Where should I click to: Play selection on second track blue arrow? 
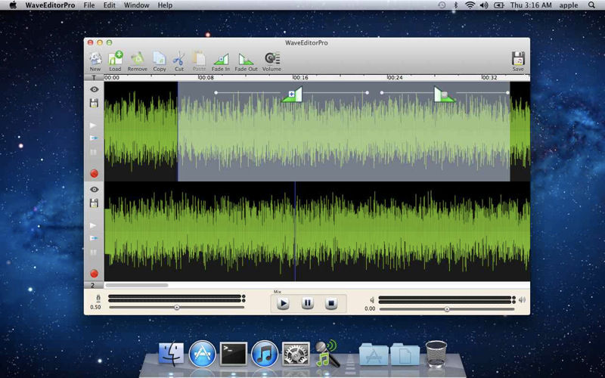tap(93, 238)
